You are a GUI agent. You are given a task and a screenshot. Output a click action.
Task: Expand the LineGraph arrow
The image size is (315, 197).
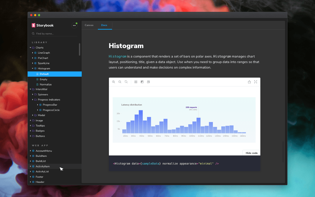pos(33,53)
